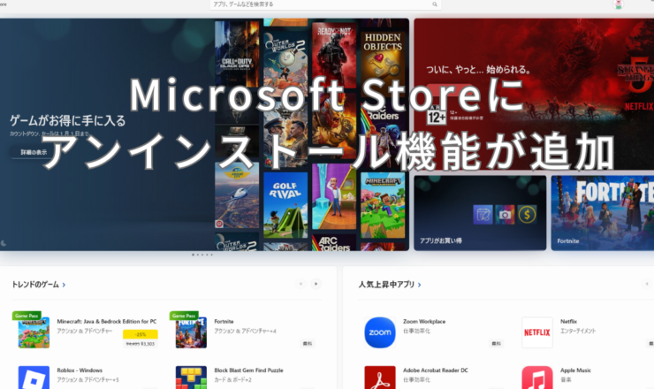Open the Roblox app icon
The width and height of the screenshot is (654, 389).
click(34, 378)
